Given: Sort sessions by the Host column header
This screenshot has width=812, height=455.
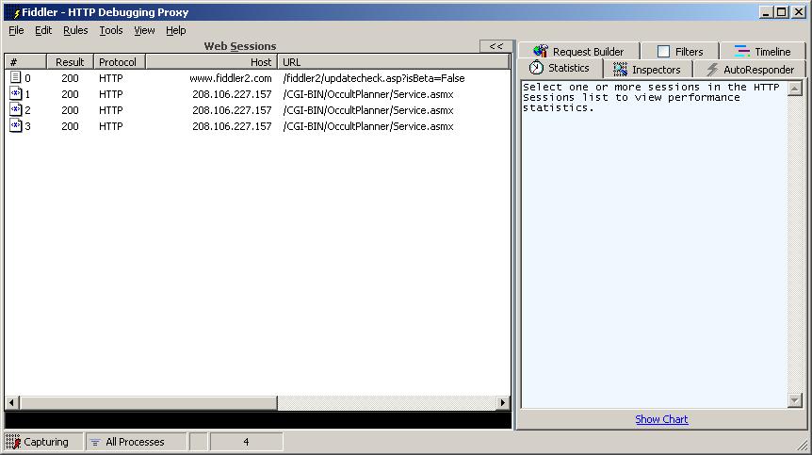Looking at the screenshot, I should (211, 62).
